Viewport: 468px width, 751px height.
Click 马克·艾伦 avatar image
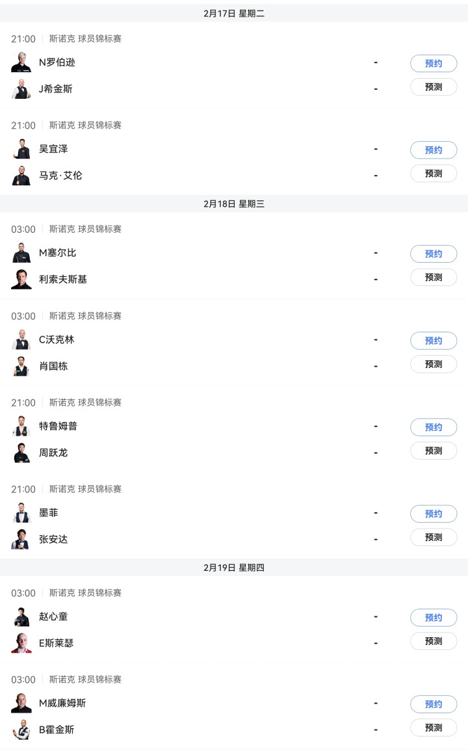click(21, 175)
